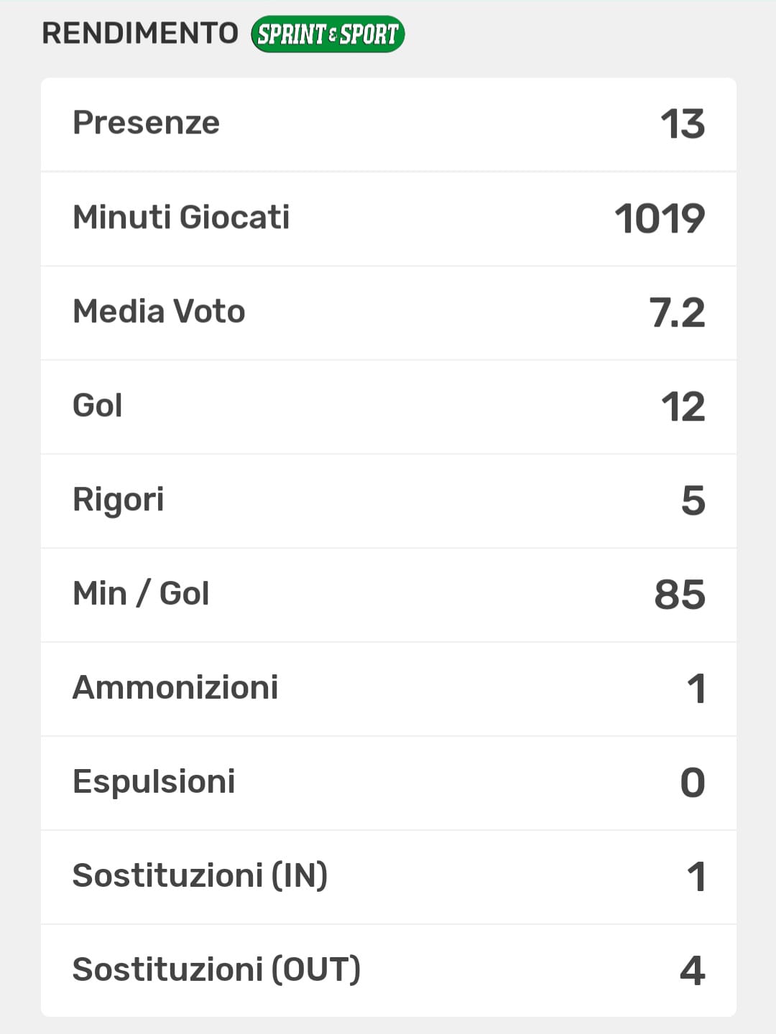Select the Rigori row label
Viewport: 776px width, 1034px height.
(119, 500)
